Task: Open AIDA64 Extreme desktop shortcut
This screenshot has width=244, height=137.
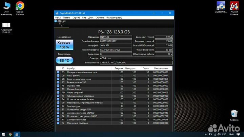Action: 234,8
